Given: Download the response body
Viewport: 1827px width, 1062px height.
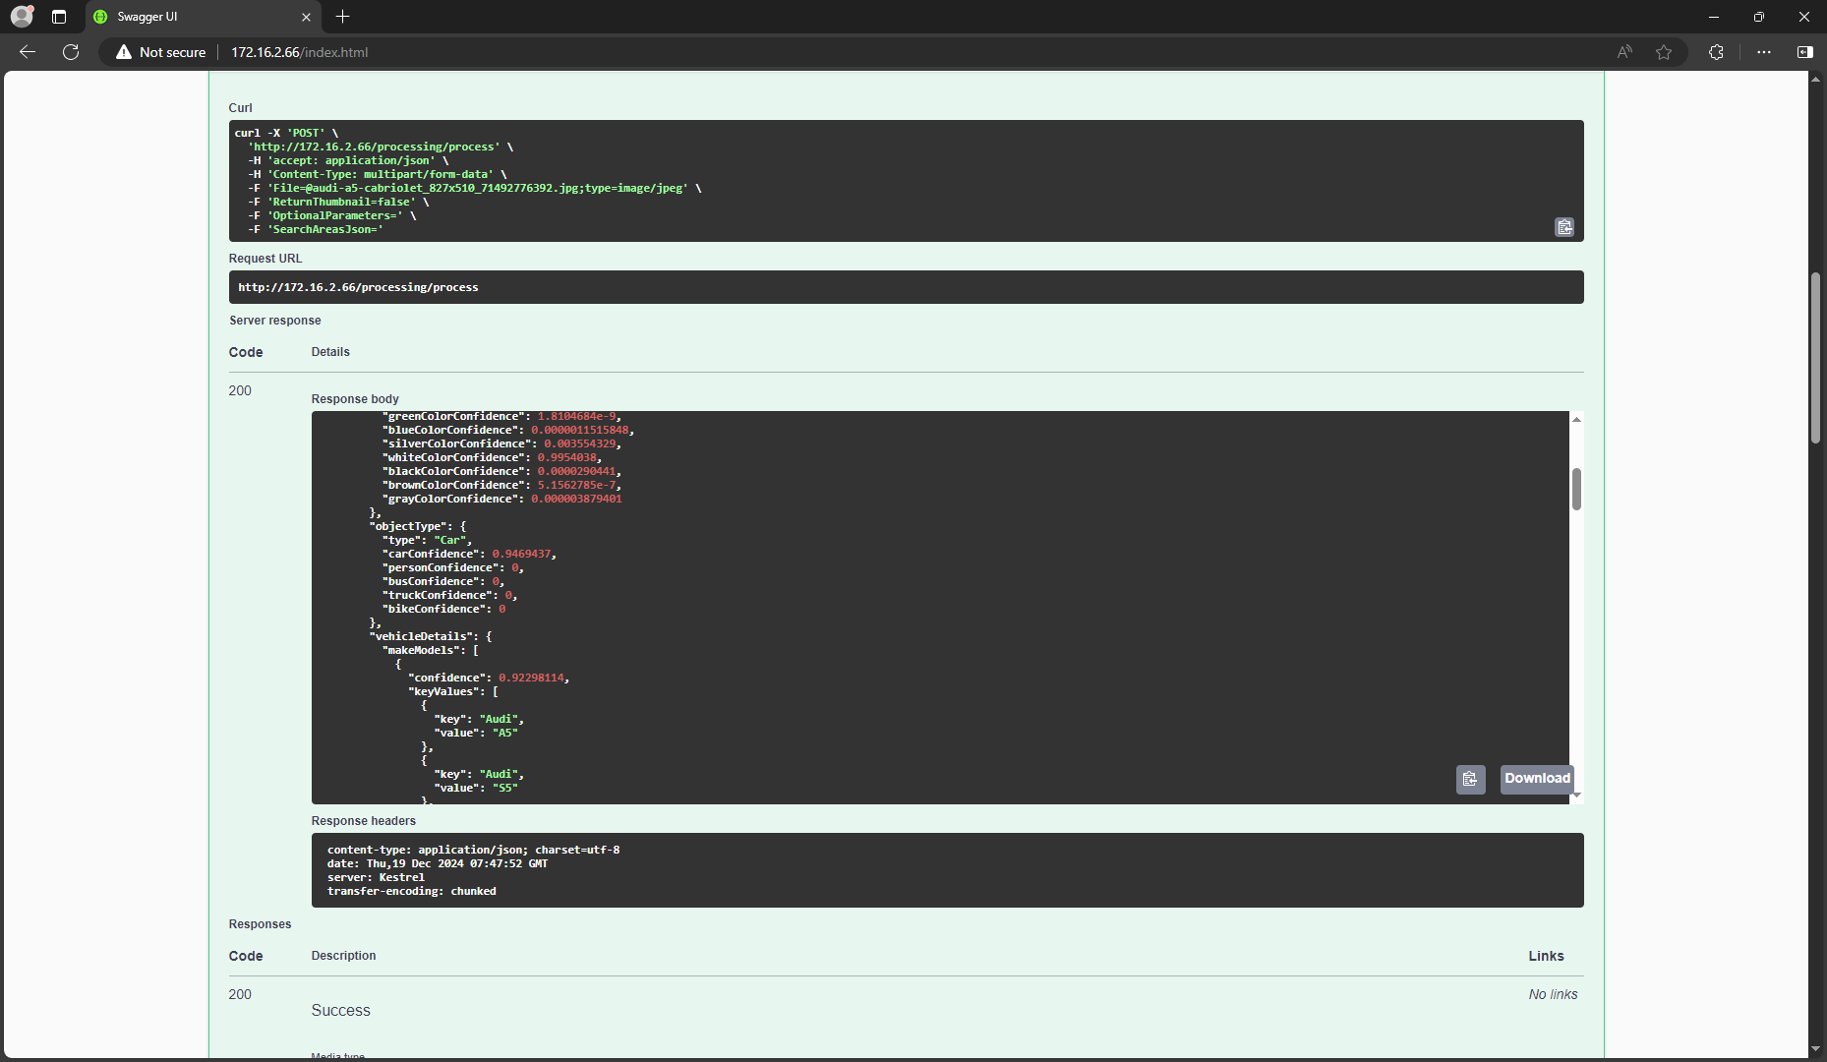Looking at the screenshot, I should [1537, 779].
